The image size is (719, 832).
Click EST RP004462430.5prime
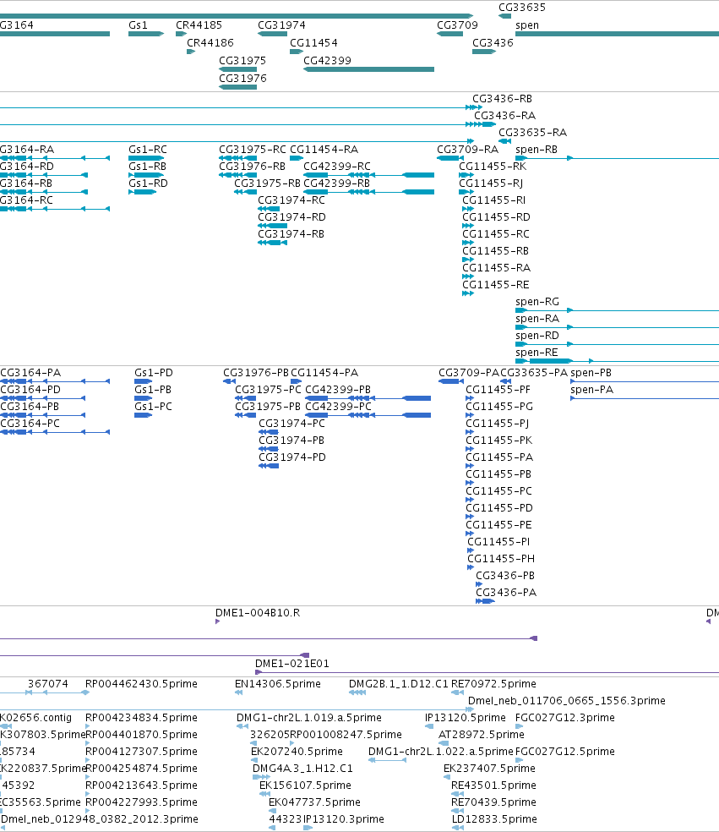click(x=141, y=684)
